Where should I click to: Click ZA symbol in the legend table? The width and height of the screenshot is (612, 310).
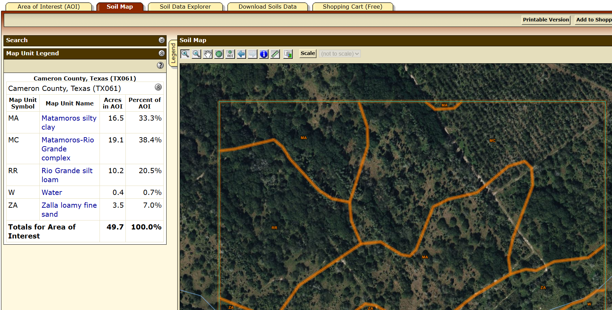(x=13, y=205)
